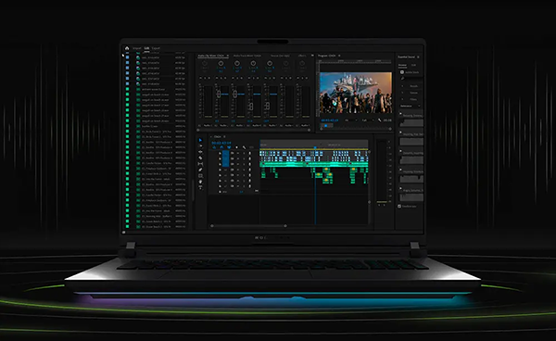Open the Source panel tab
This screenshot has height=341, width=556.
(280, 56)
